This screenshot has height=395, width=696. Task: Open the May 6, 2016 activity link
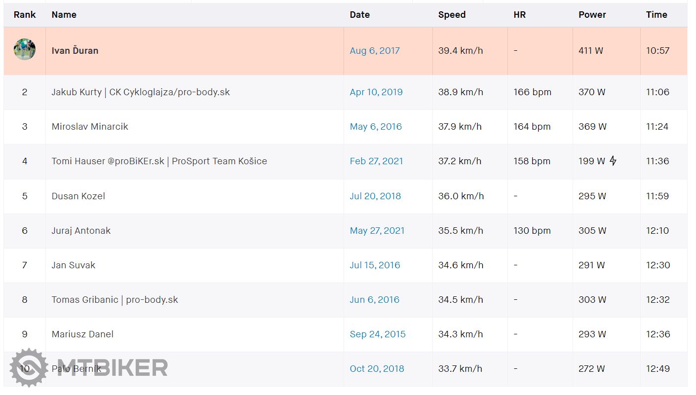pos(376,127)
